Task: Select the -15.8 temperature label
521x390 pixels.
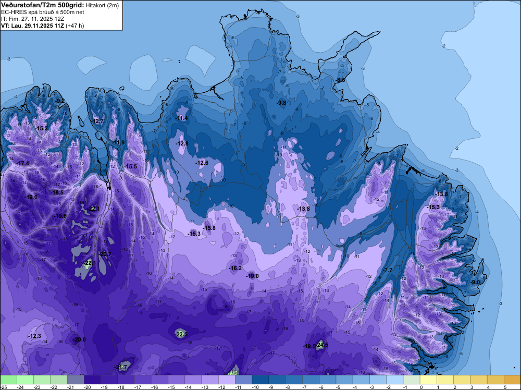Action: (x=209, y=228)
